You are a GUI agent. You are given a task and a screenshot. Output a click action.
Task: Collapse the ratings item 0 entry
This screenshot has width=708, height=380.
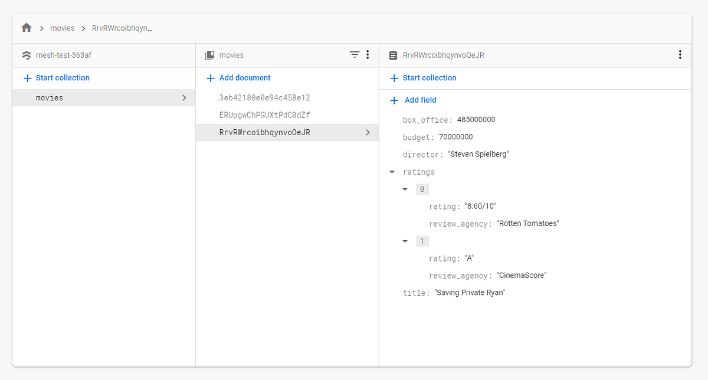point(405,189)
